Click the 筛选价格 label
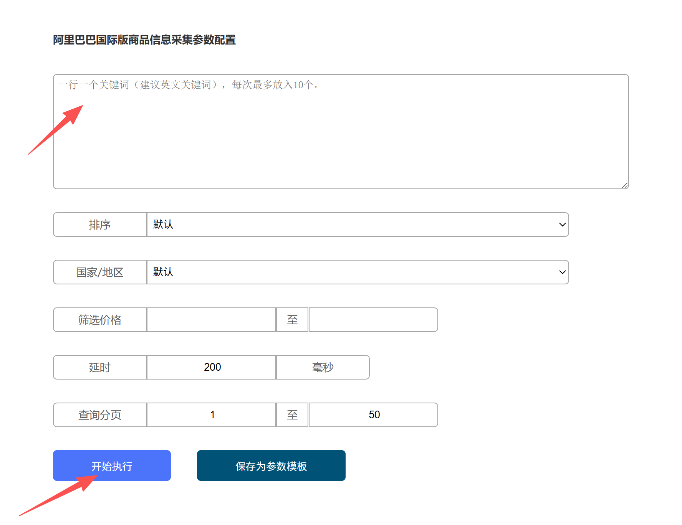This screenshot has height=525, width=682. click(100, 320)
